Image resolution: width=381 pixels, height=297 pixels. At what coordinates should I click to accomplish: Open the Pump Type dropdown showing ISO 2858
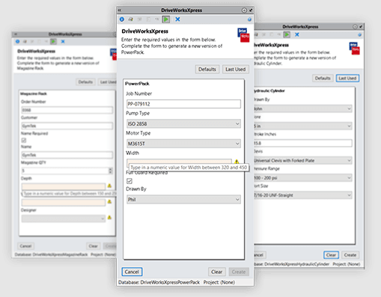click(x=183, y=123)
